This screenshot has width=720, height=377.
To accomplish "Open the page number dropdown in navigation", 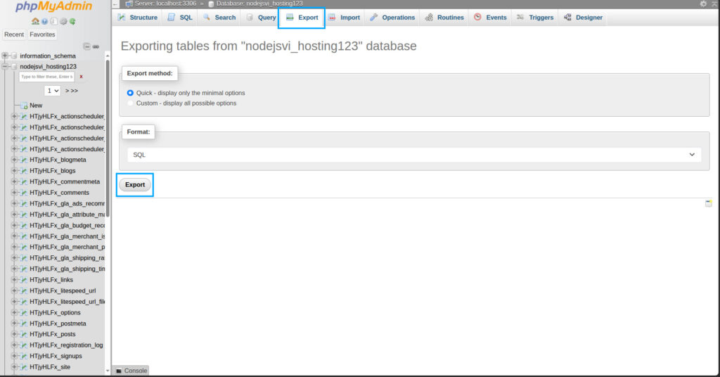I will 52,91.
